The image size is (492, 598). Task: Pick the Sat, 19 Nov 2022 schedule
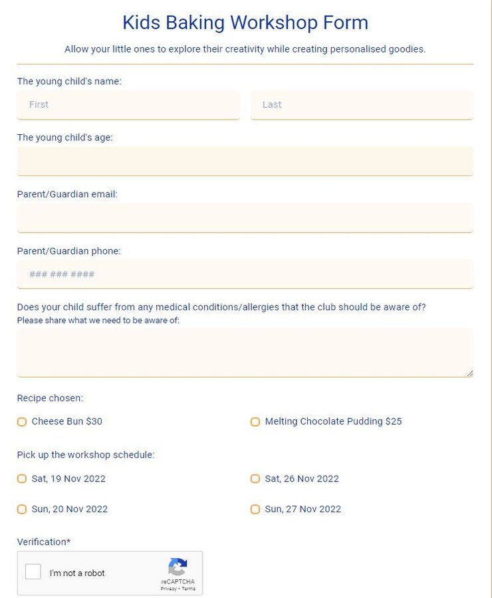(x=22, y=478)
